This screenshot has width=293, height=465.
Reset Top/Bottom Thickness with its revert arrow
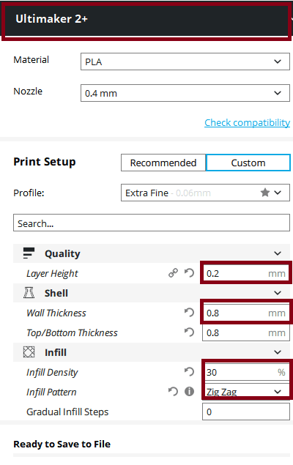(x=189, y=332)
